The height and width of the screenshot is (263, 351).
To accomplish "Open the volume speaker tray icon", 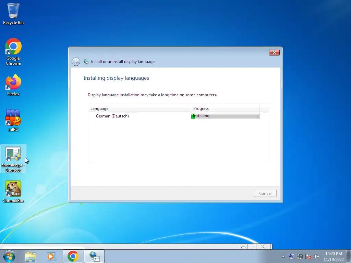I will 316,256.
